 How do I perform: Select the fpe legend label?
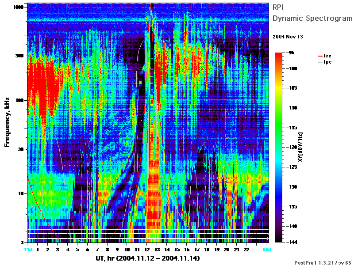point(327,62)
